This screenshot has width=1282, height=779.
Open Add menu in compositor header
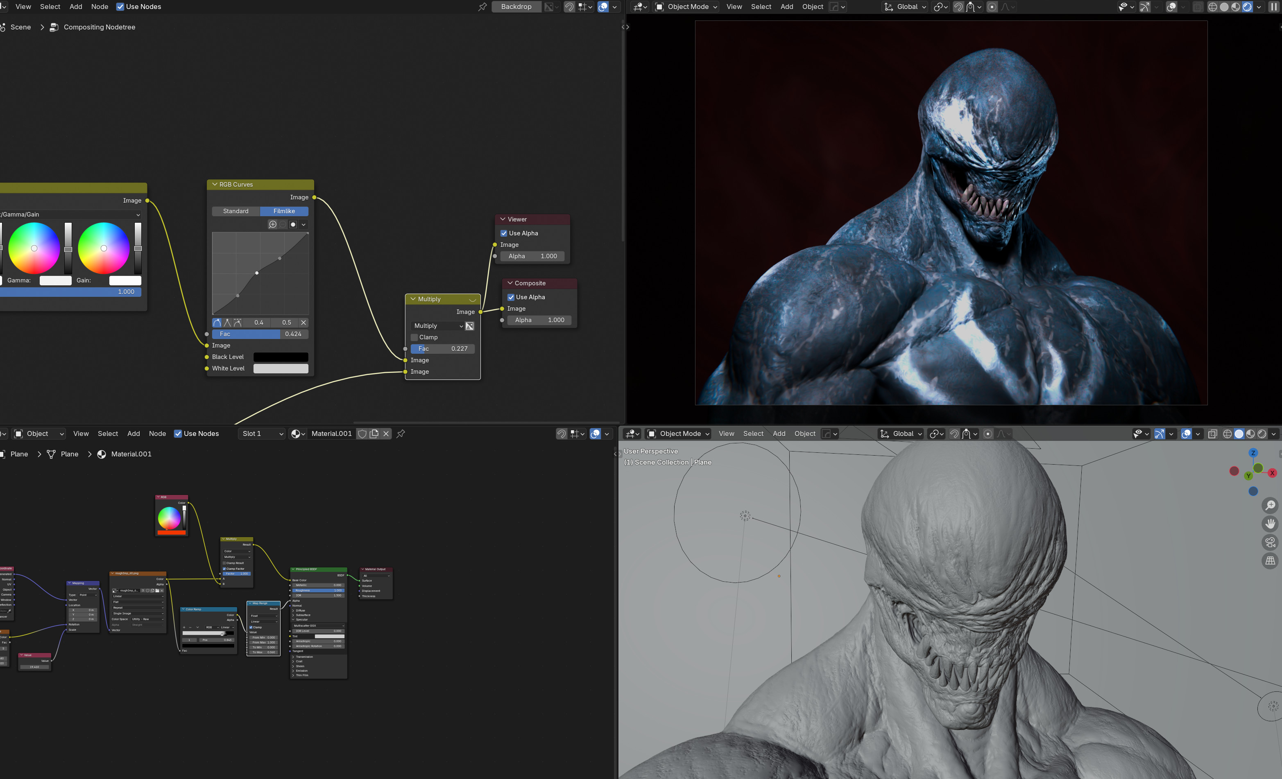pyautogui.click(x=76, y=7)
